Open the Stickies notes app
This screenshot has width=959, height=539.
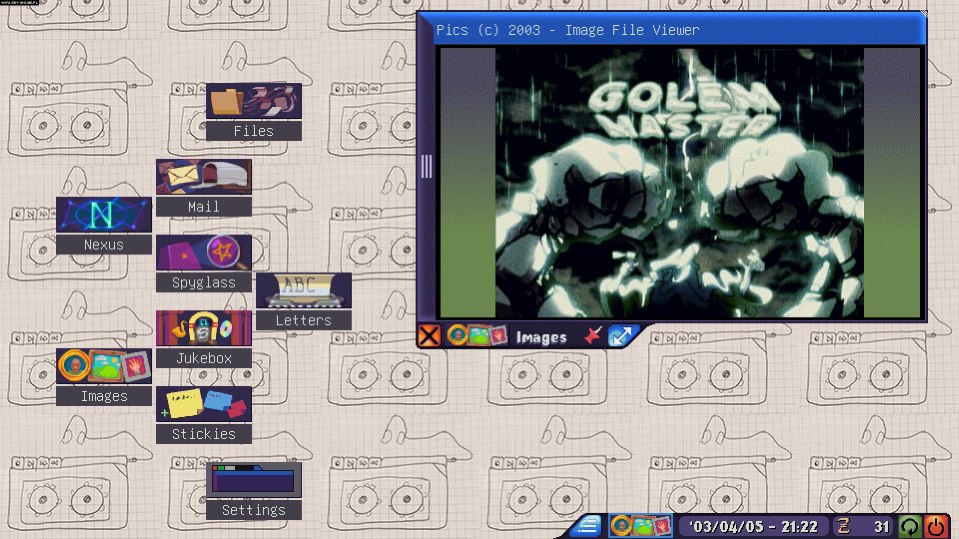204,404
